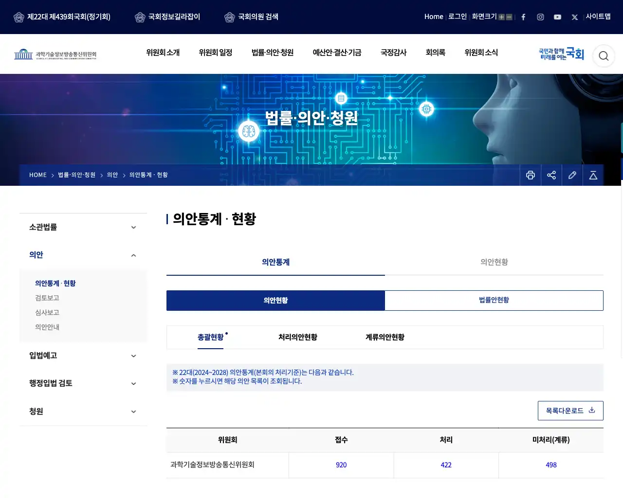
Task: Click the 처리 count 422
Action: (446, 465)
